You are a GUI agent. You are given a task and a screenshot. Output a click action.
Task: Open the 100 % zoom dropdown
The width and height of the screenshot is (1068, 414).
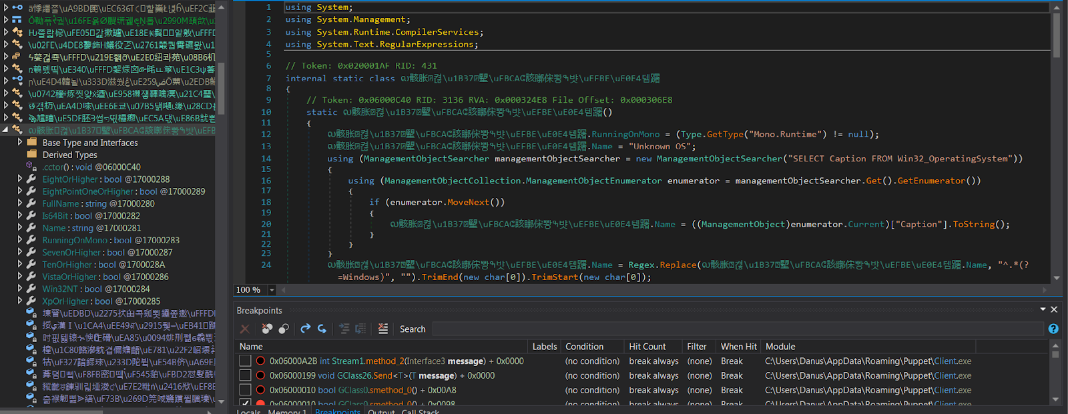click(x=272, y=290)
